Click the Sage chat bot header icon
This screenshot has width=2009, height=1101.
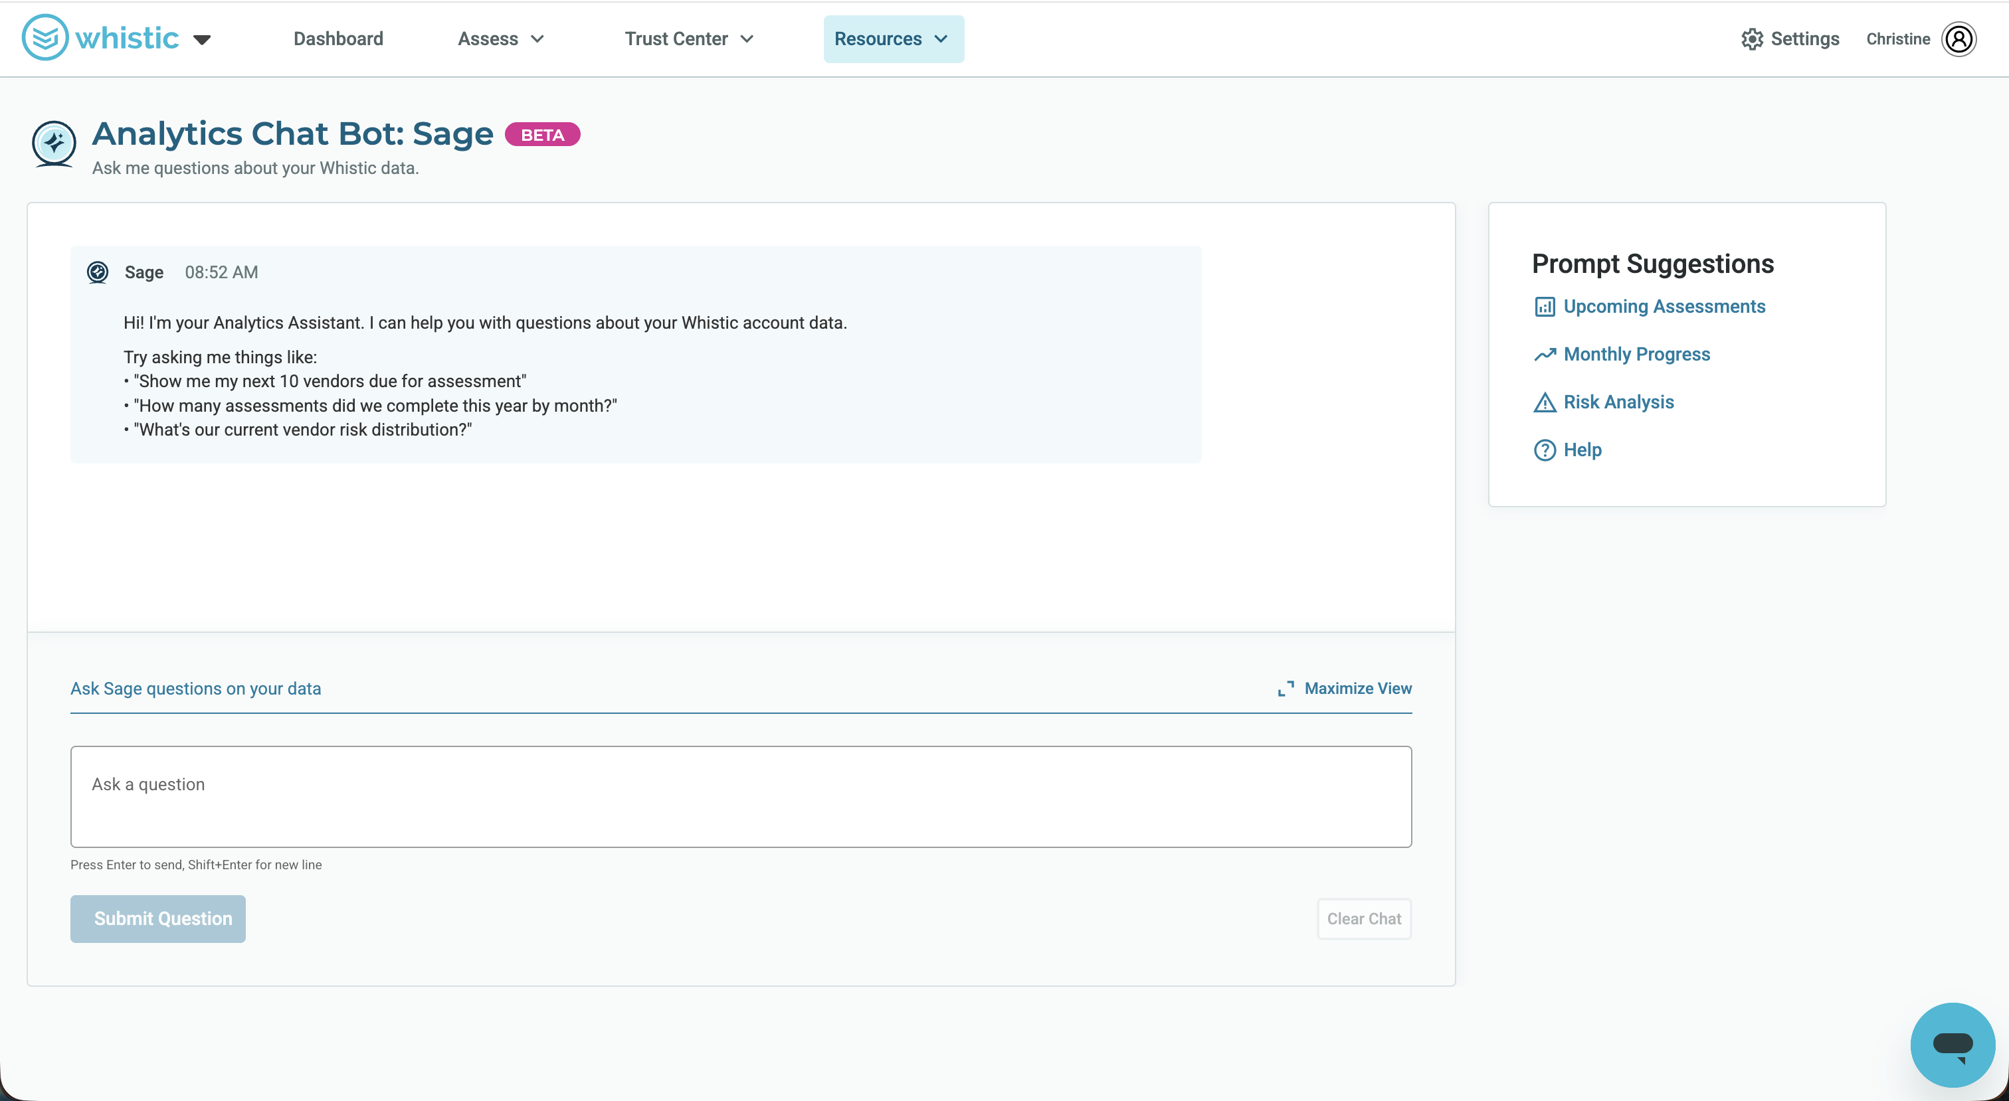[54, 144]
